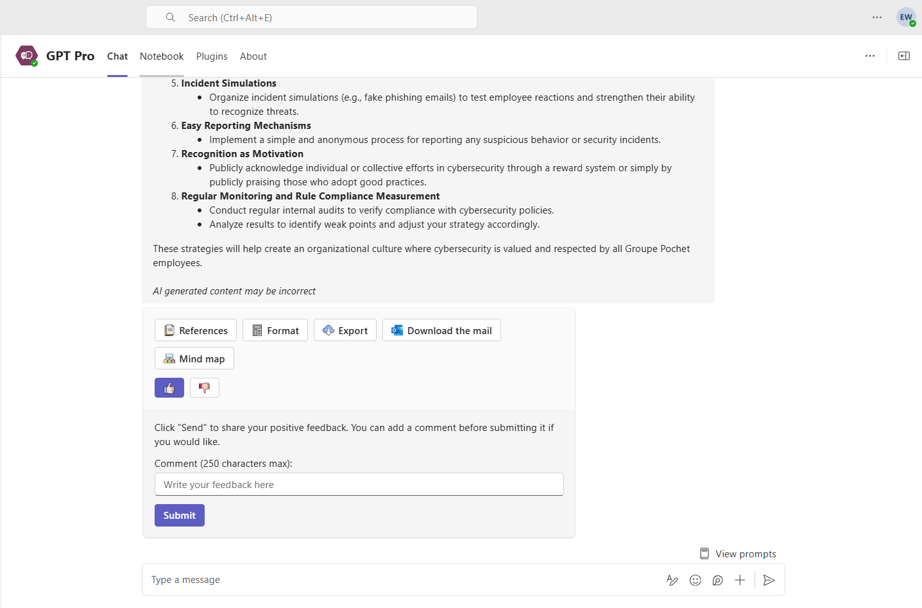Click the thumbs down feedback toggle

tap(204, 387)
